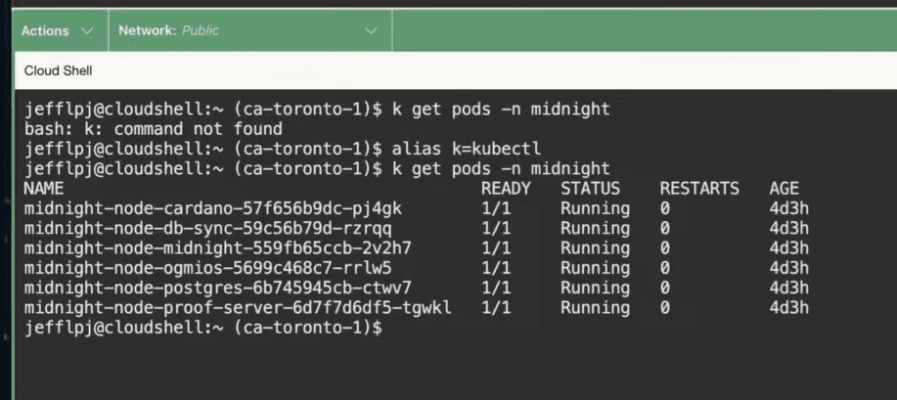This screenshot has width=897, height=400.
Task: Select the Cloud Shell title bar label
Action: tap(58, 70)
